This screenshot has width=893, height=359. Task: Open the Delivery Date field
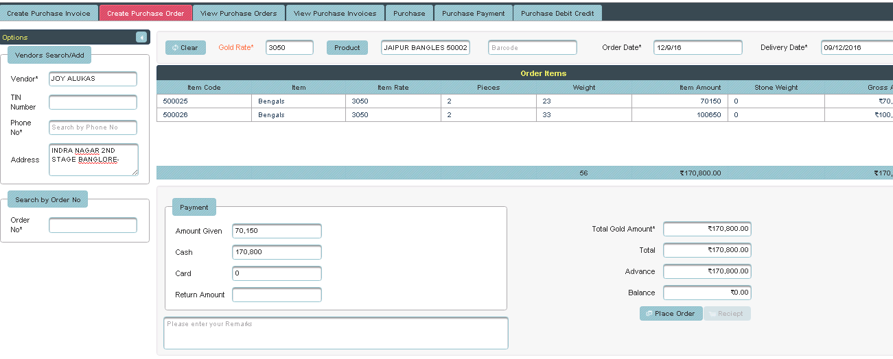(x=857, y=48)
